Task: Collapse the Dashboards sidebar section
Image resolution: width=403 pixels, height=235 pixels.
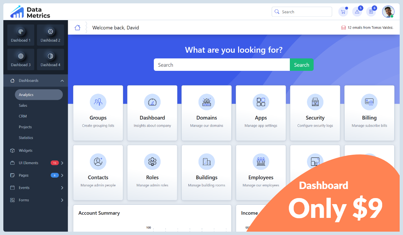Action: [62, 81]
